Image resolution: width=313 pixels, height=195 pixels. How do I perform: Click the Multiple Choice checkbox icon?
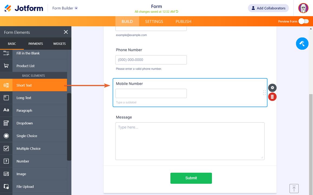pyautogui.click(x=6, y=148)
